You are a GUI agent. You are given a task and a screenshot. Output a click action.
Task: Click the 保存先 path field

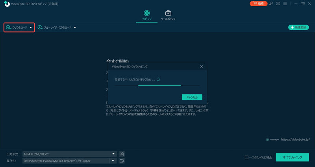[66, 161]
